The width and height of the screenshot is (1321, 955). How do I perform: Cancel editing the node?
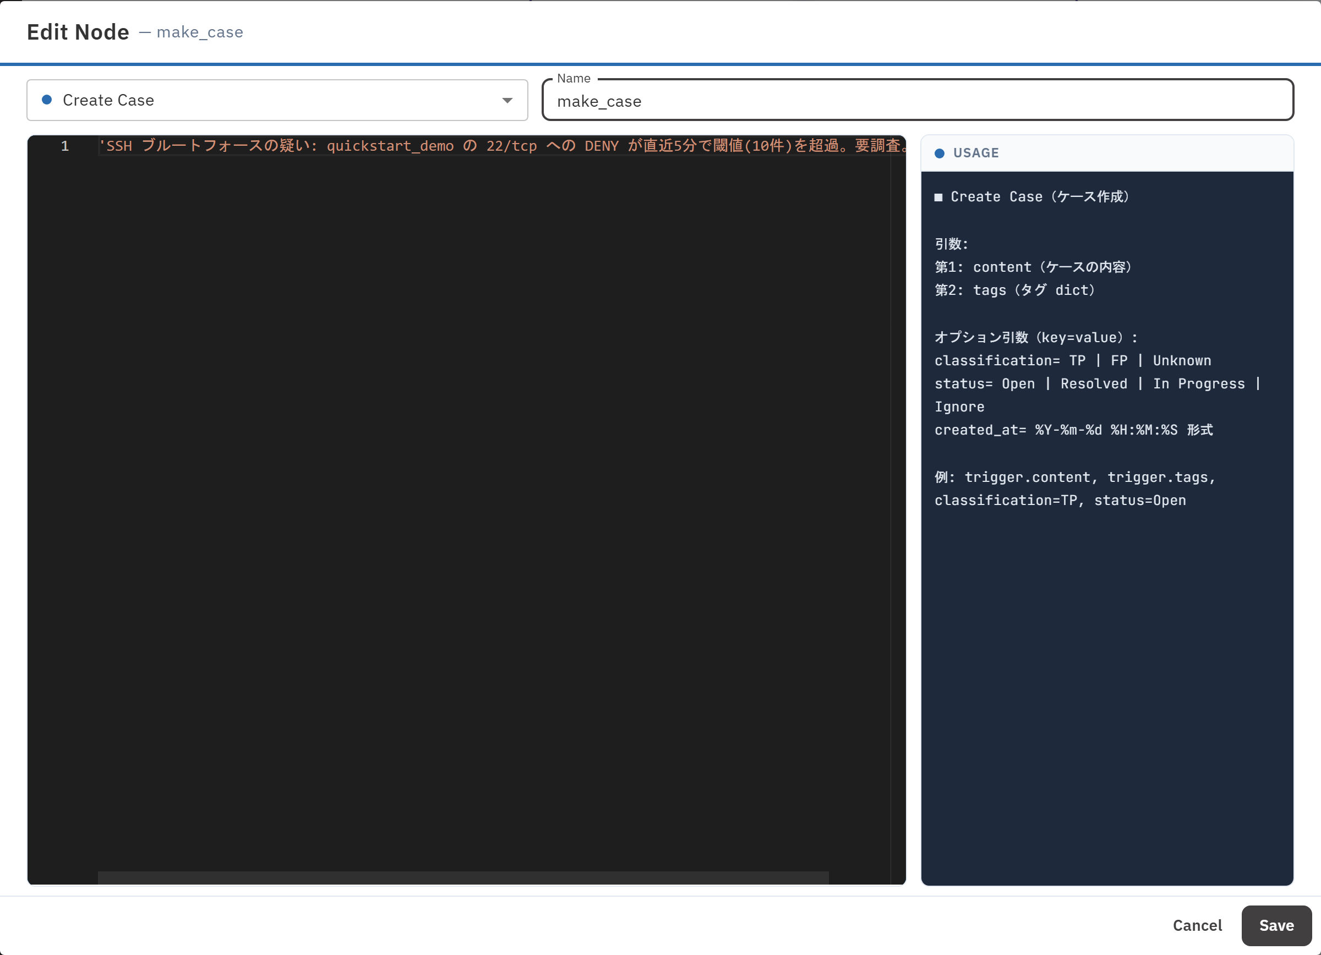coord(1197,925)
